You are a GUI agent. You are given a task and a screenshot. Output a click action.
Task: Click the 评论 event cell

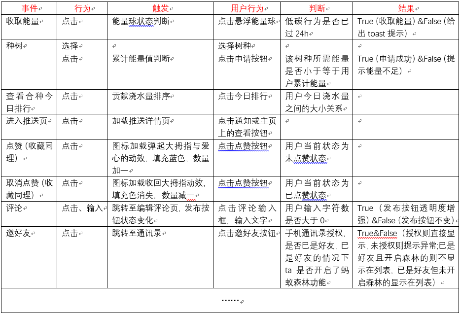pyautogui.click(x=15, y=208)
